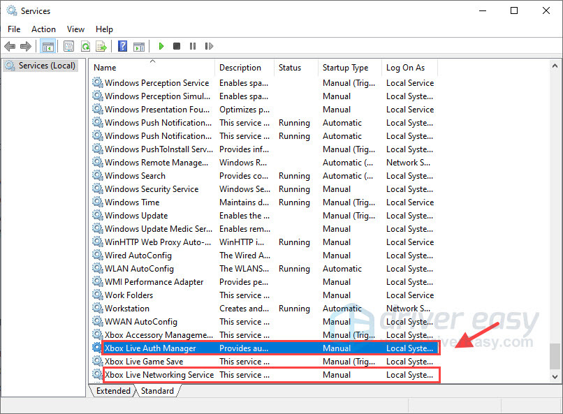This screenshot has height=414, width=563.
Task: Select the Windows Remote Management service
Action: 265,162
